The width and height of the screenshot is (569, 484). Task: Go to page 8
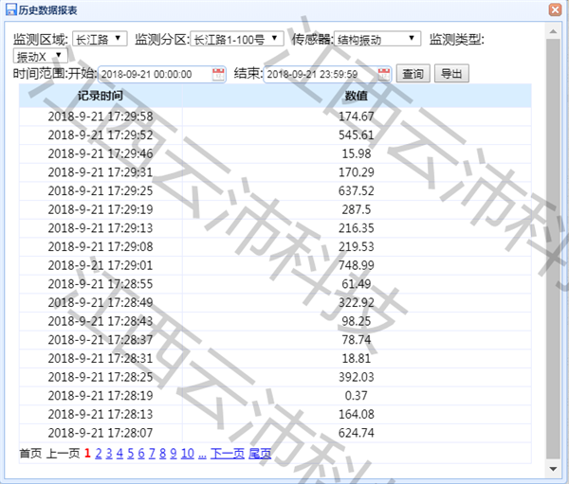[162, 453]
